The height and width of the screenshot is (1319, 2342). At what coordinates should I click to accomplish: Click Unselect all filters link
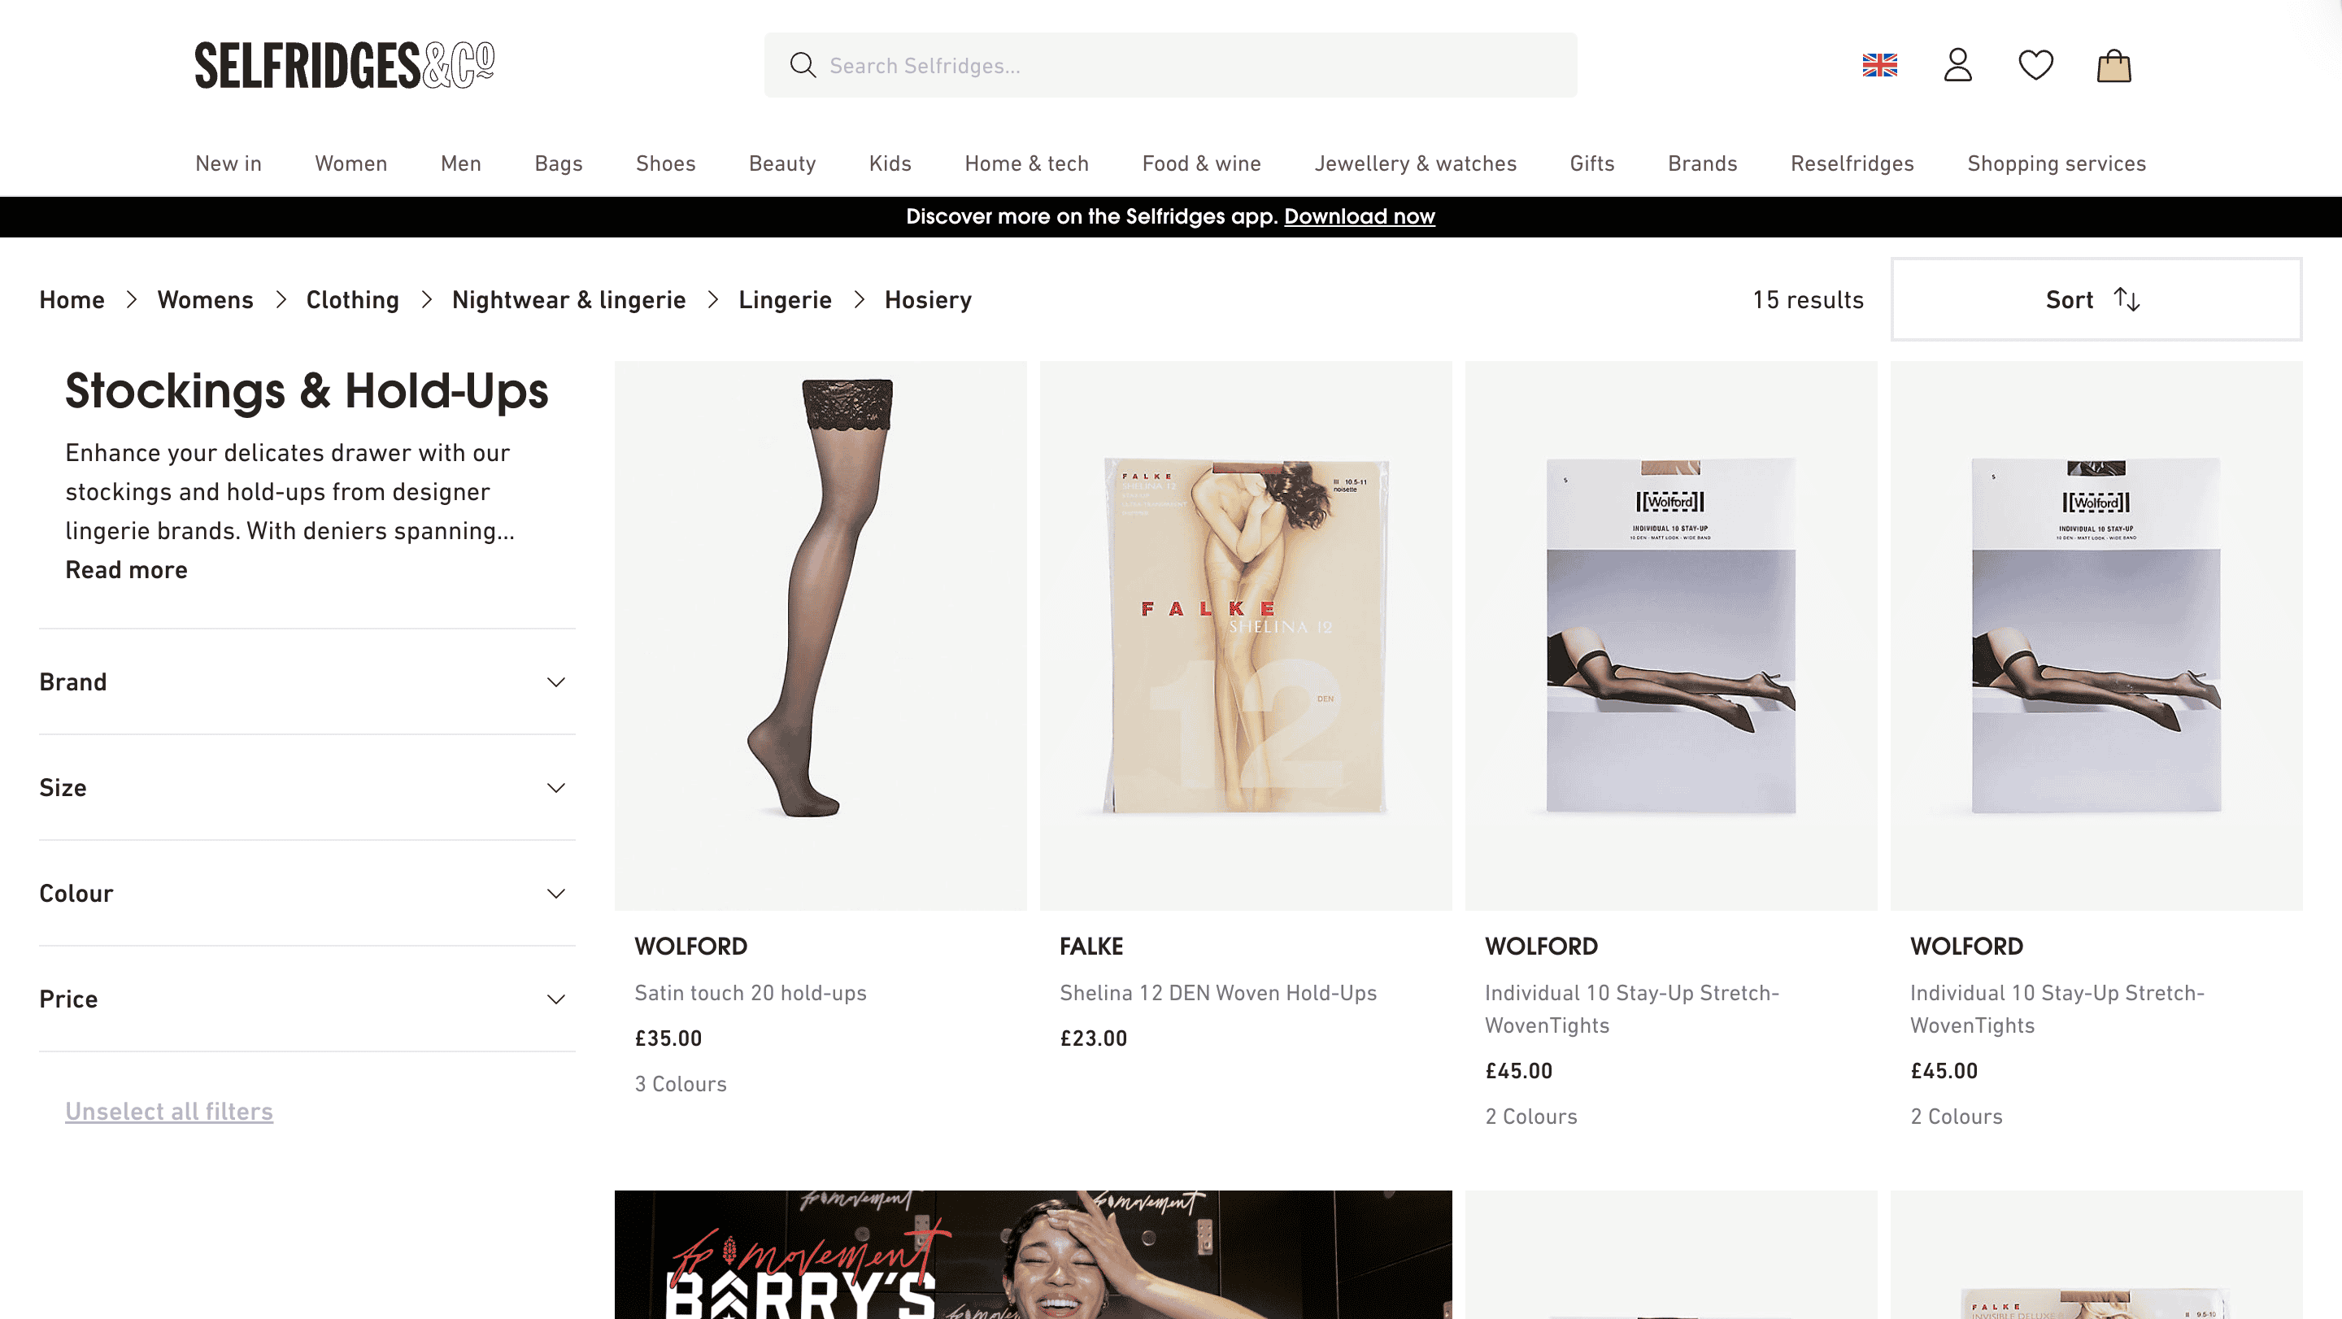pyautogui.click(x=169, y=1111)
